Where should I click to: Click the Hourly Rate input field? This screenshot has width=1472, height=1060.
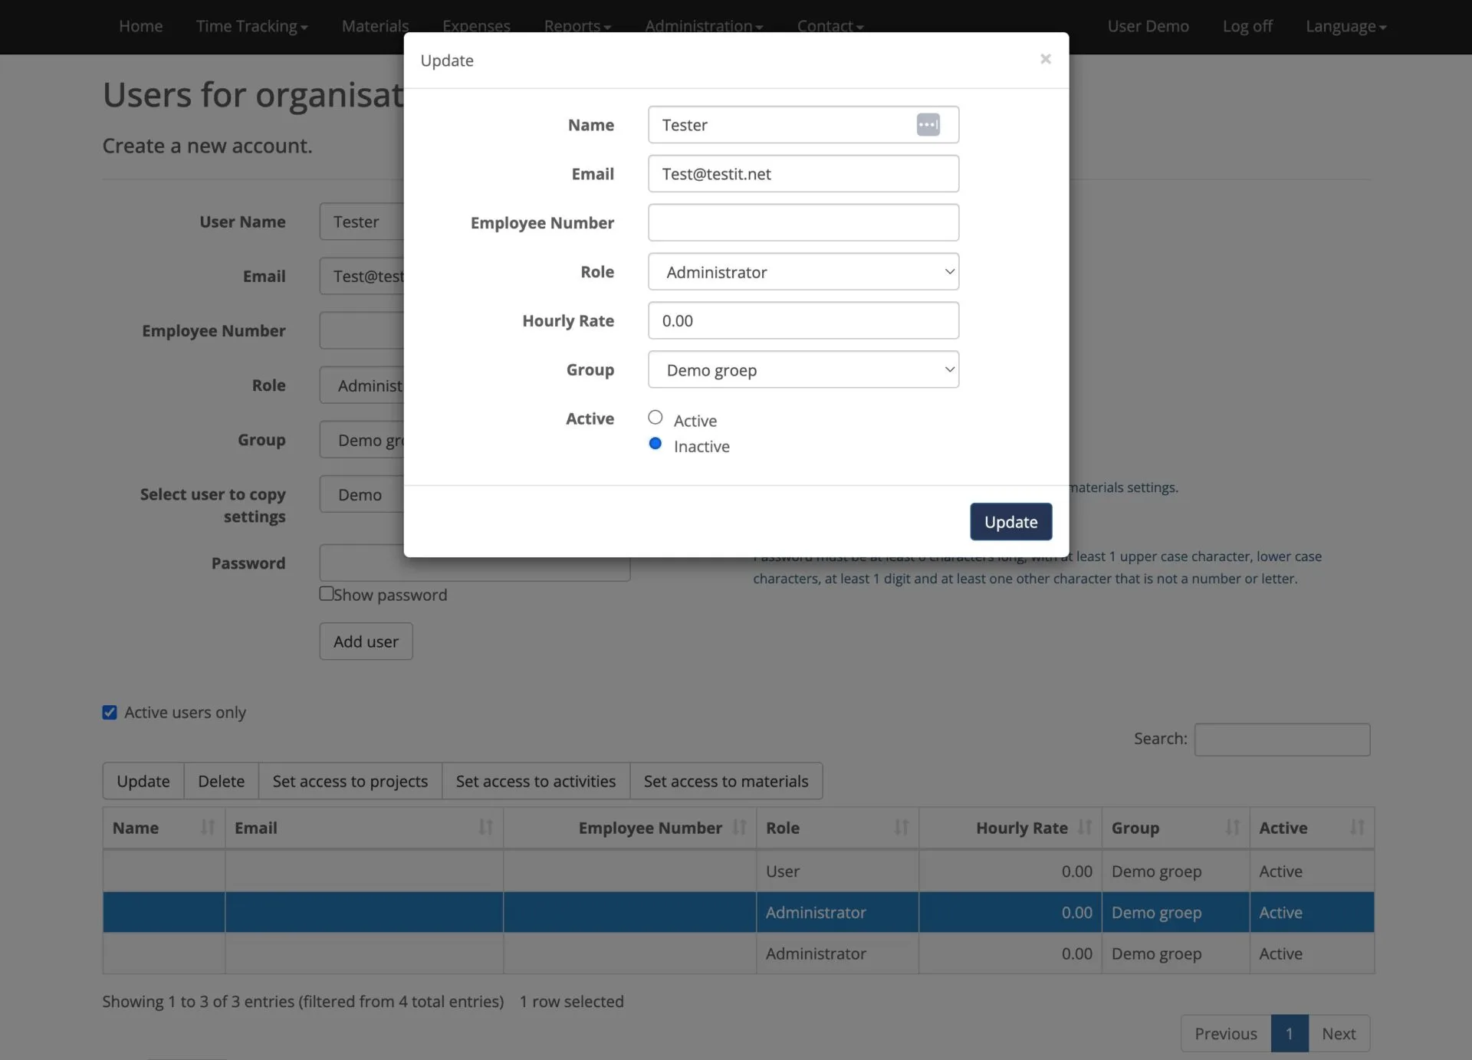tap(803, 321)
